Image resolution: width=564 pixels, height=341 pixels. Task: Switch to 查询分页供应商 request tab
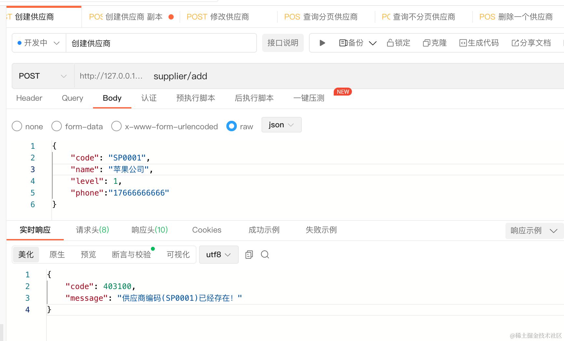coord(326,17)
